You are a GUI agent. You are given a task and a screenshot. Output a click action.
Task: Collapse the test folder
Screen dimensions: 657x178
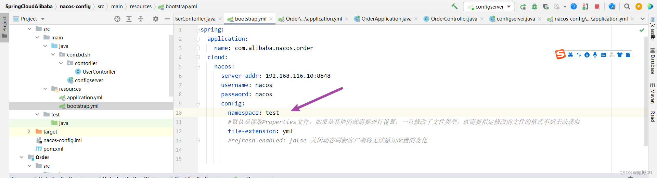37,114
